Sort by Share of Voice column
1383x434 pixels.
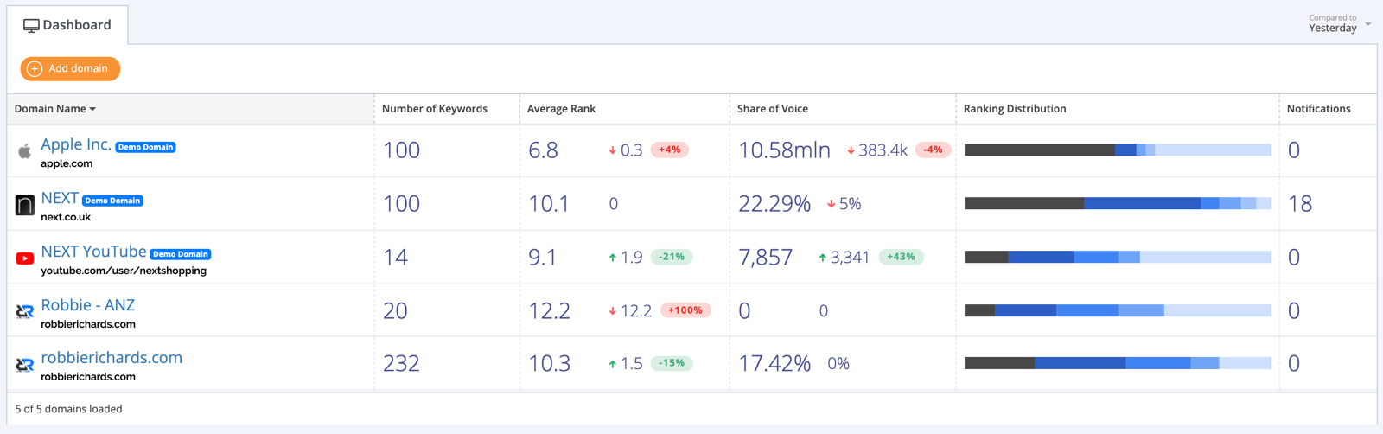772,109
